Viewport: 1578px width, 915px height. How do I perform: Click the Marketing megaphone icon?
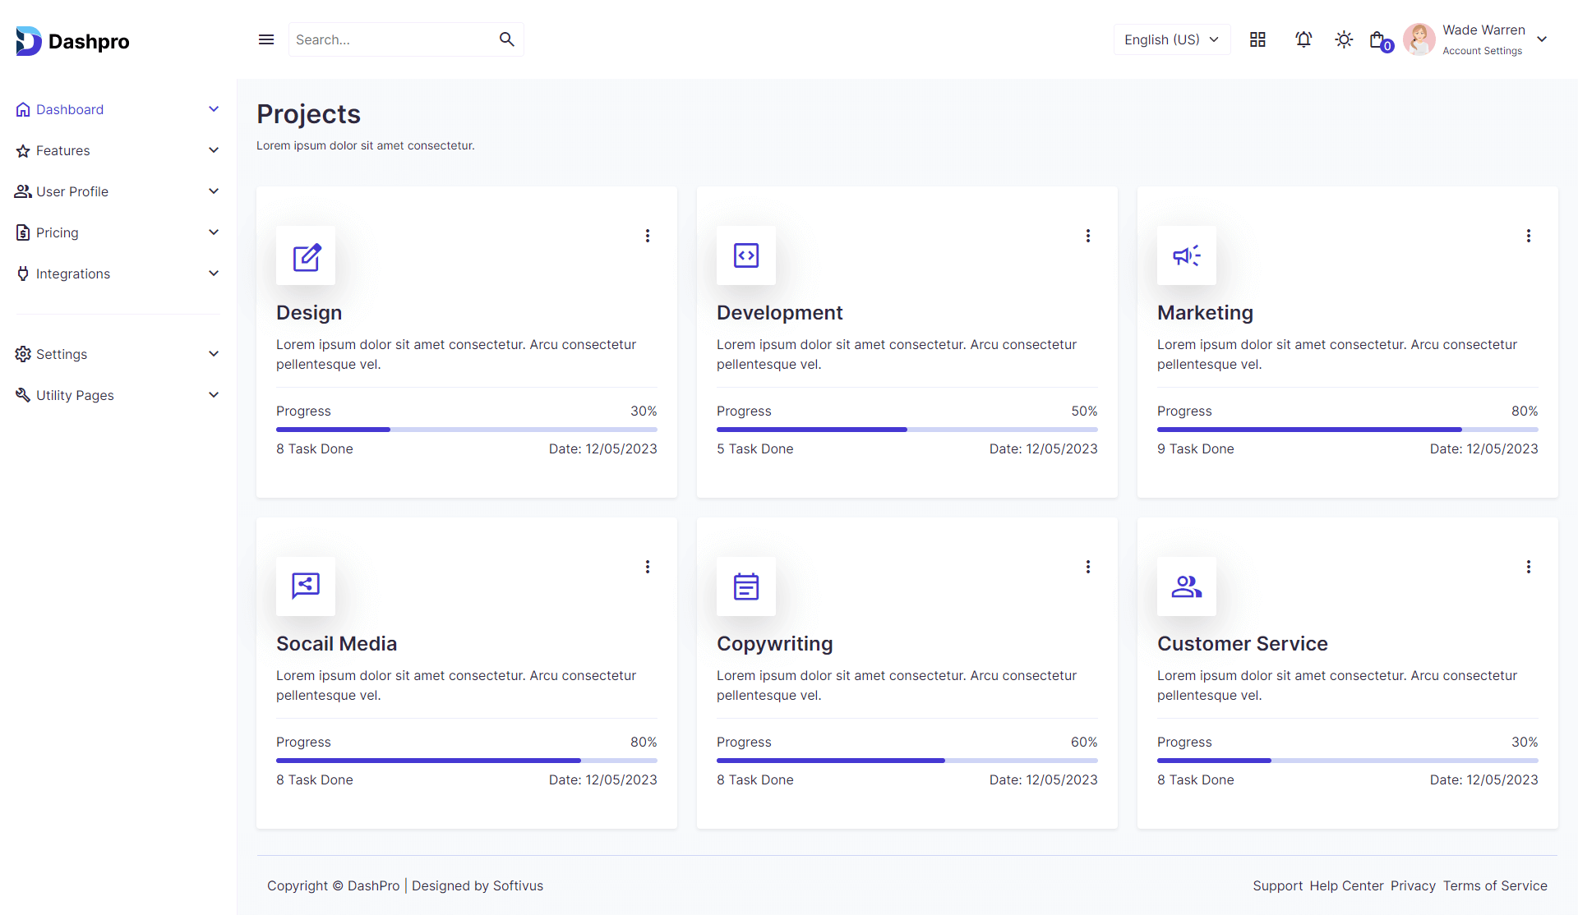(1186, 256)
